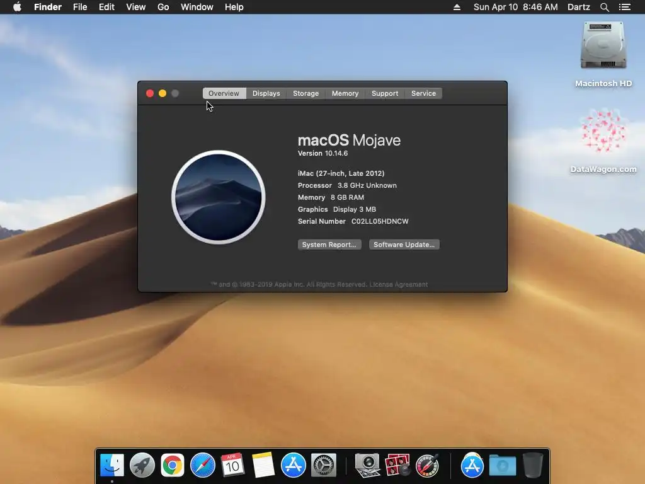Open the speedometer gauge dock icon
The image size is (645, 484).
pyautogui.click(x=428, y=465)
